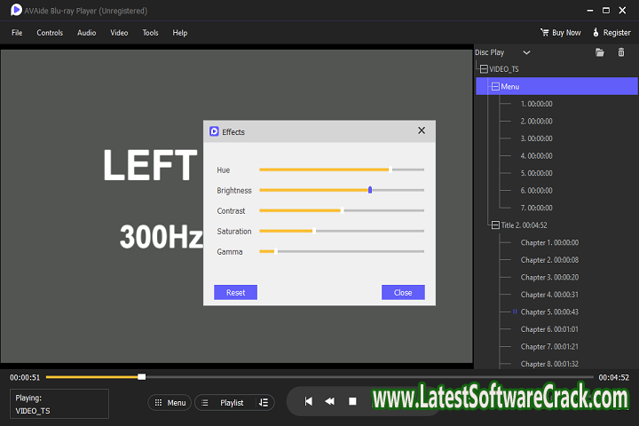The width and height of the screenshot is (639, 426).
Task: Select menu entry 6. 00:00:00
Action: 536,191
